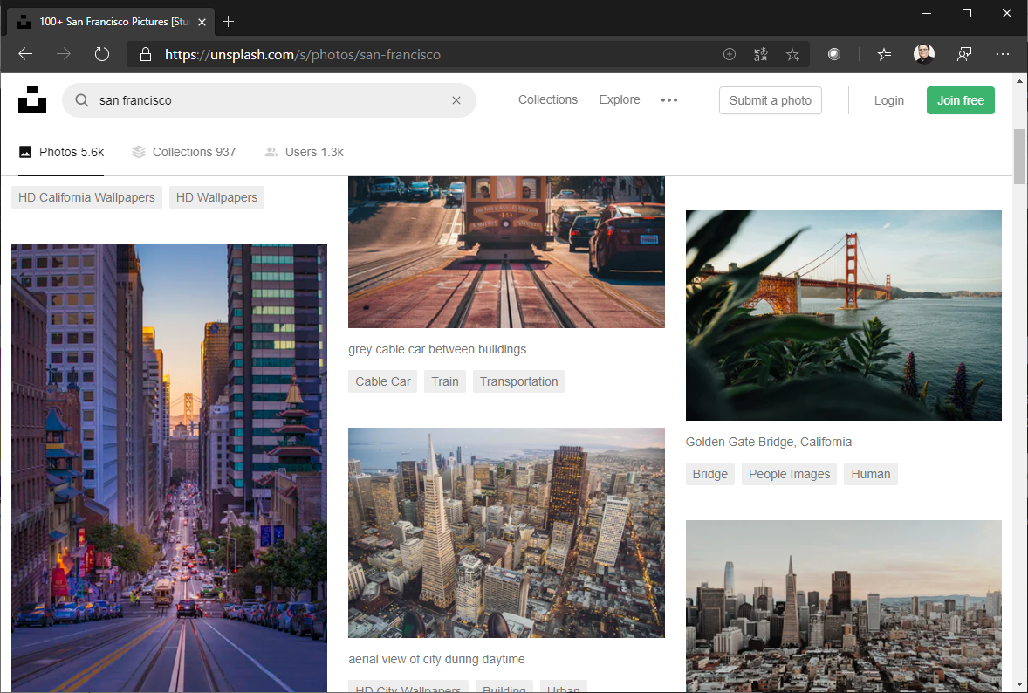Select the Cable Car tag
1028x693 pixels.
[x=383, y=381]
